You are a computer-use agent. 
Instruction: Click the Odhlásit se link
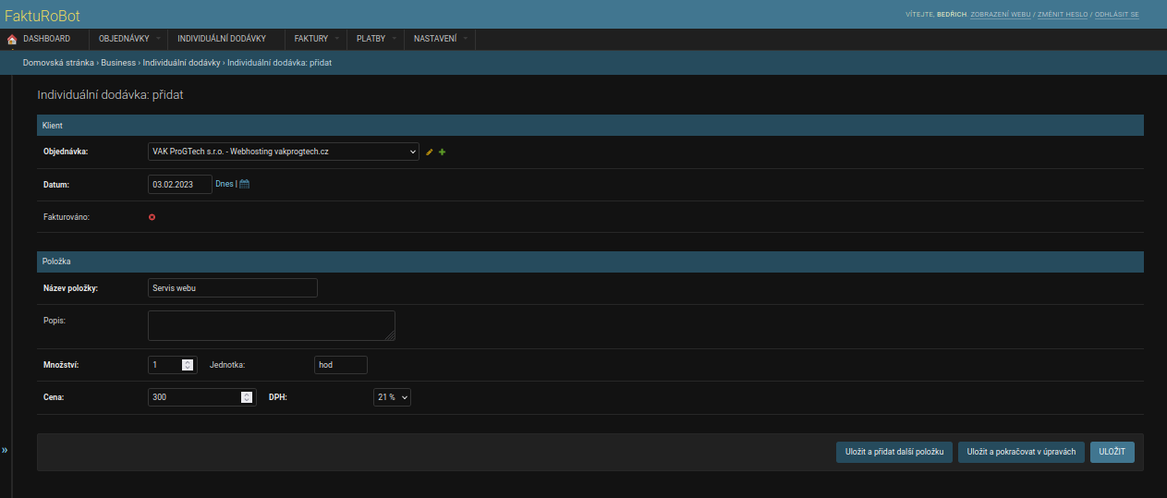1116,16
